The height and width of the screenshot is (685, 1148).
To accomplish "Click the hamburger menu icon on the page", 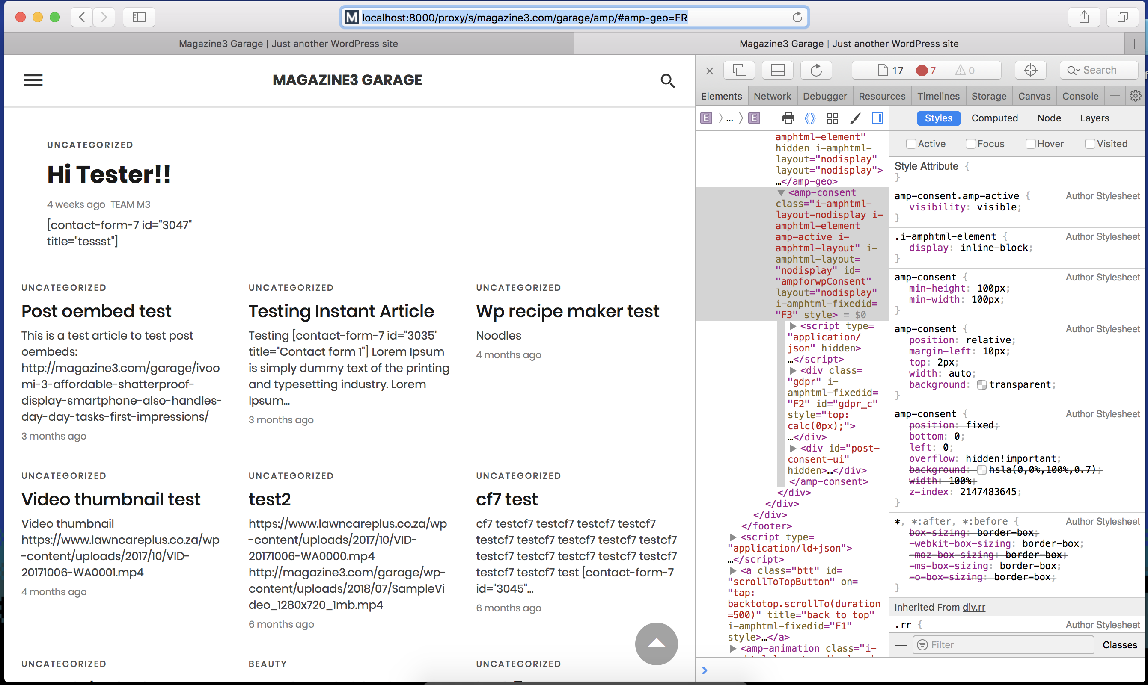I will coord(33,80).
